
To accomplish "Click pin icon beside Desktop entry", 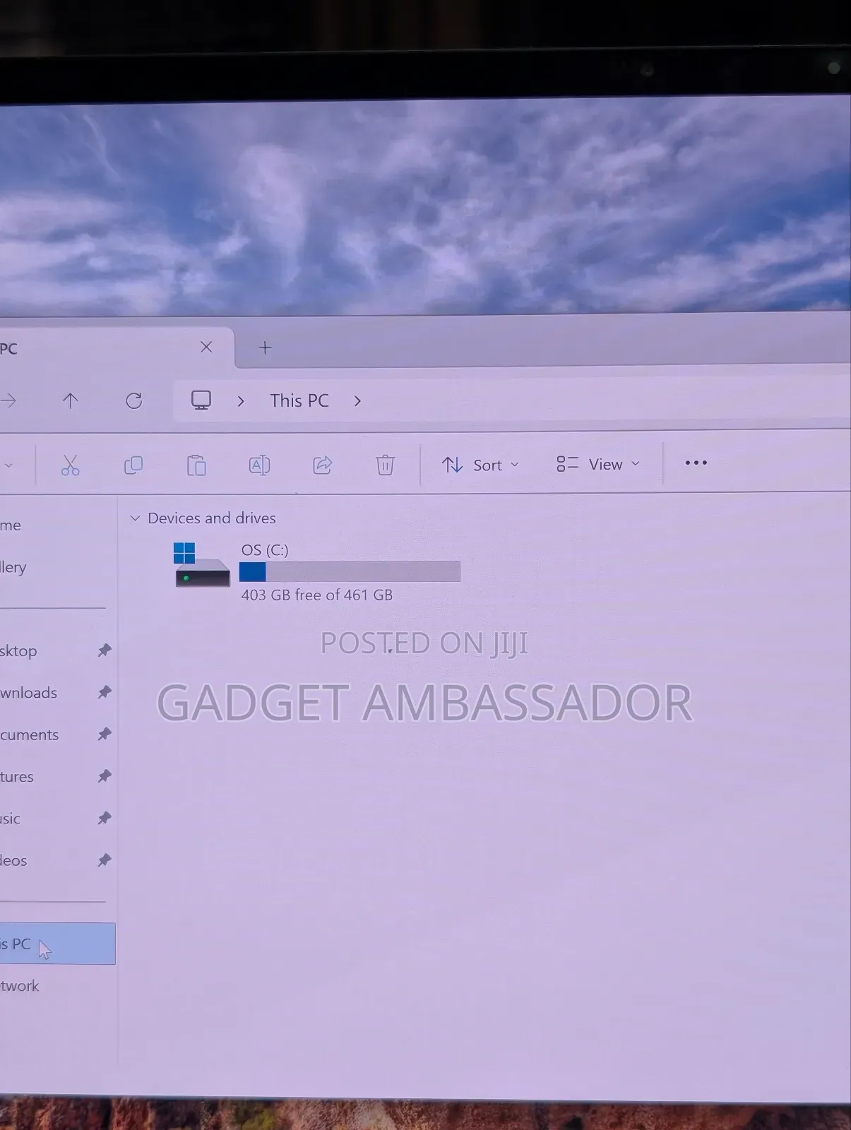I will pos(105,650).
